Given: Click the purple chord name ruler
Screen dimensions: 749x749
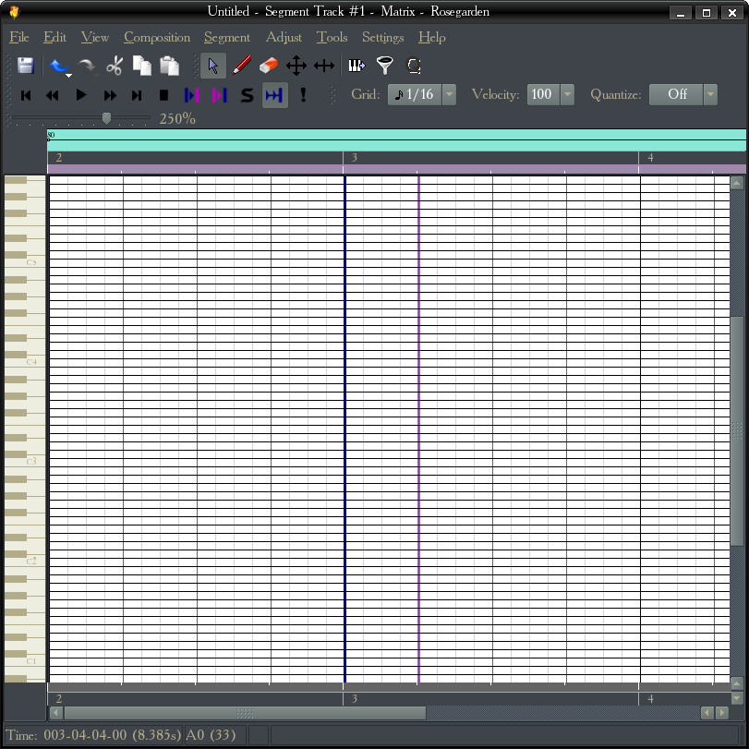Looking at the screenshot, I should click(396, 169).
